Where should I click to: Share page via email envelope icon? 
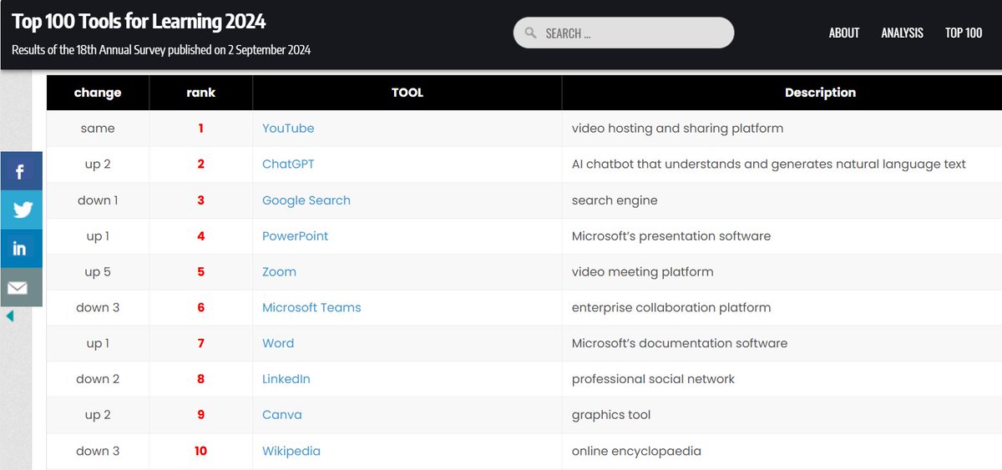click(x=21, y=286)
